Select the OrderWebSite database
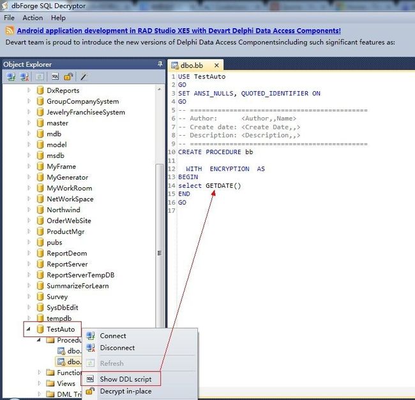415x400 pixels. 69,220
